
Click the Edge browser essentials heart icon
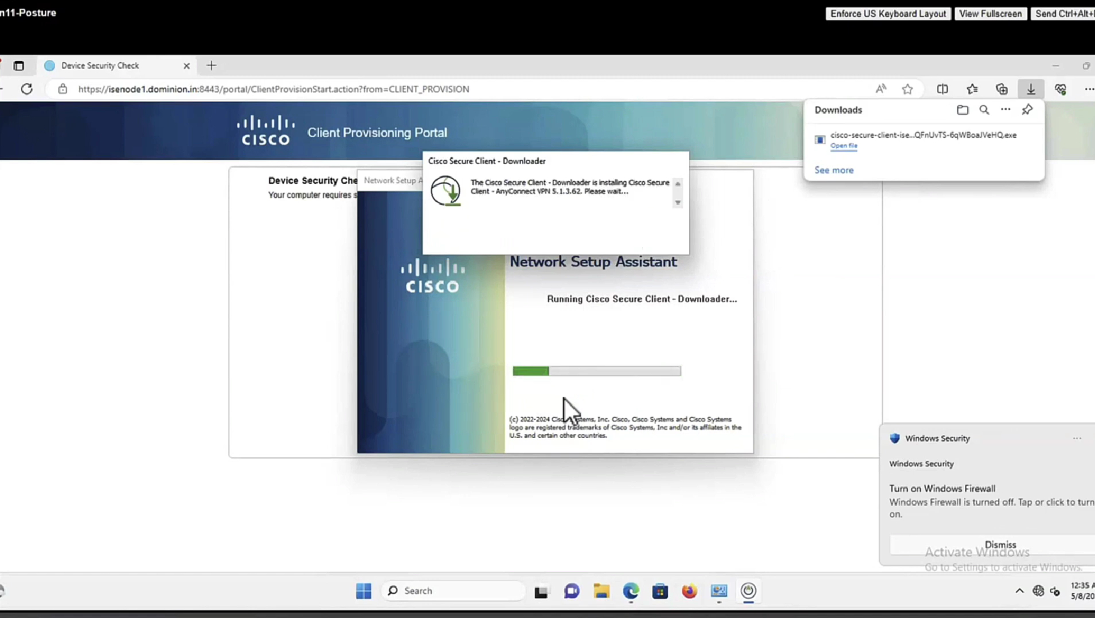point(1060,89)
